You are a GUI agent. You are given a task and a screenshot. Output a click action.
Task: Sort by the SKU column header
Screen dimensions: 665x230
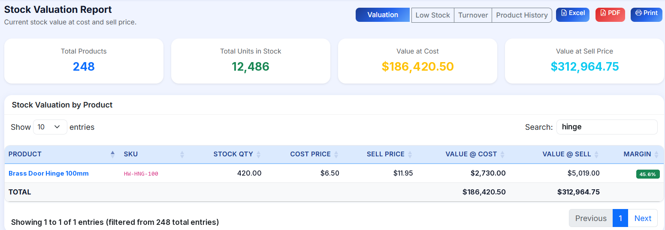point(154,154)
